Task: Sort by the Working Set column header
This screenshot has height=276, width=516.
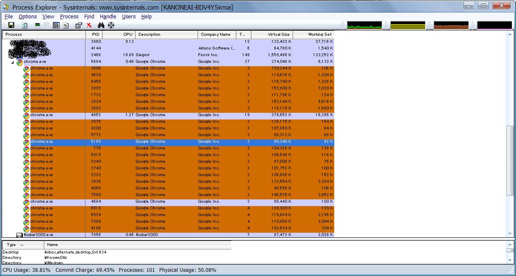Action: click(x=313, y=35)
